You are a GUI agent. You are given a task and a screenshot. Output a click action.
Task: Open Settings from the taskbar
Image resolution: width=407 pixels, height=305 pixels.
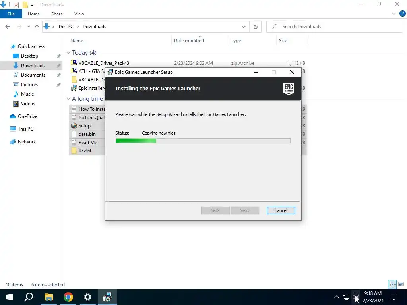88,297
